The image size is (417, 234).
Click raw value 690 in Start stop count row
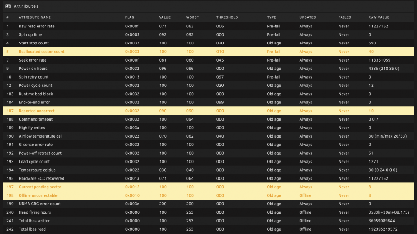tap(372, 43)
